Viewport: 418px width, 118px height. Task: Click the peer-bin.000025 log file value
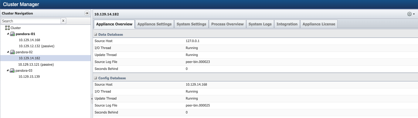tap(198, 105)
